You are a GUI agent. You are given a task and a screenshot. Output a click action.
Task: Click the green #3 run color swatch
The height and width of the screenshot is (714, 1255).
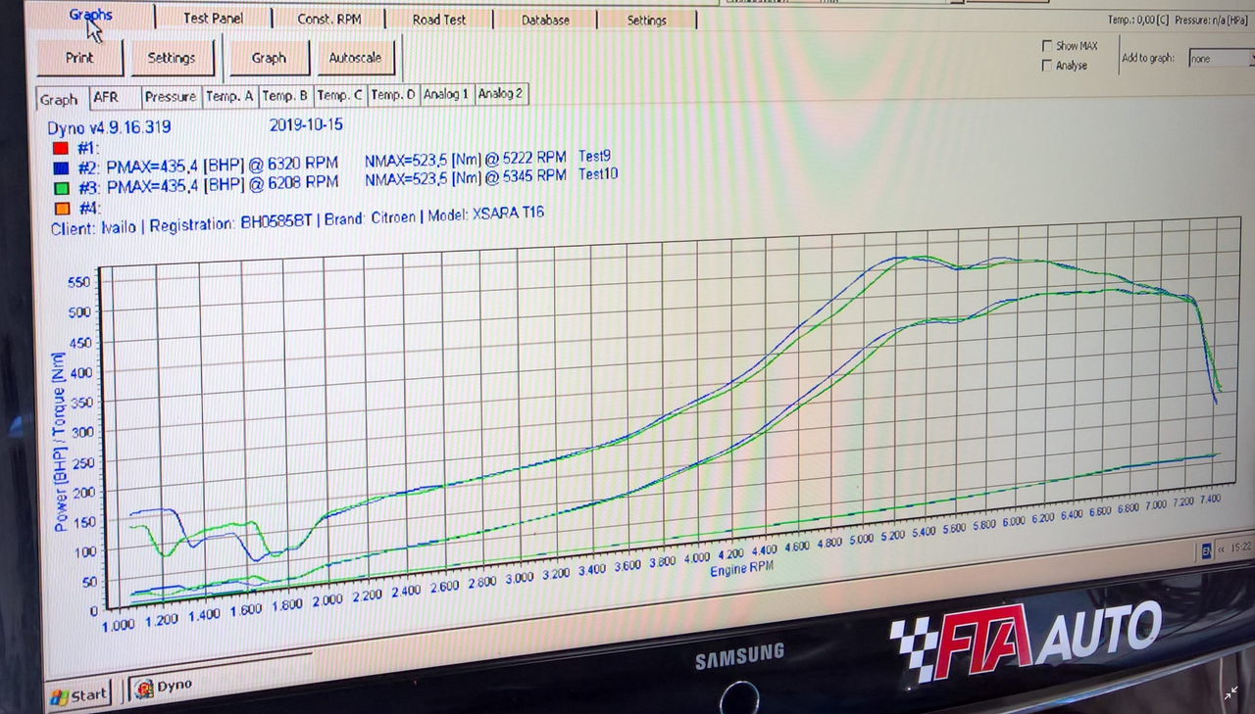pyautogui.click(x=61, y=187)
